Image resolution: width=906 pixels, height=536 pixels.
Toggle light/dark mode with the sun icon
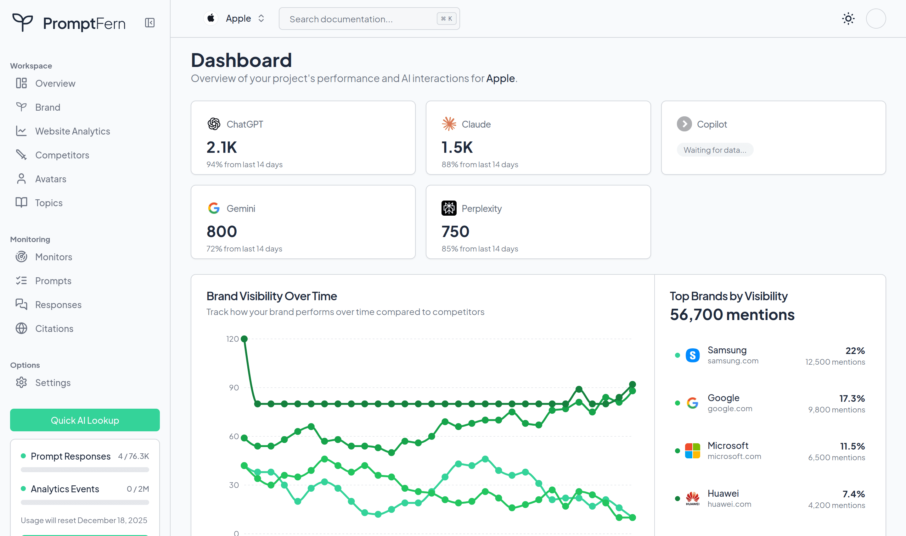(848, 19)
